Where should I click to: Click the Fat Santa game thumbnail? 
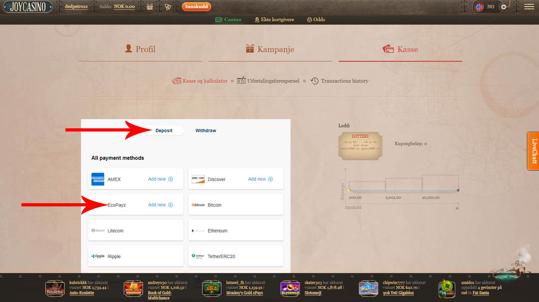[447, 289]
